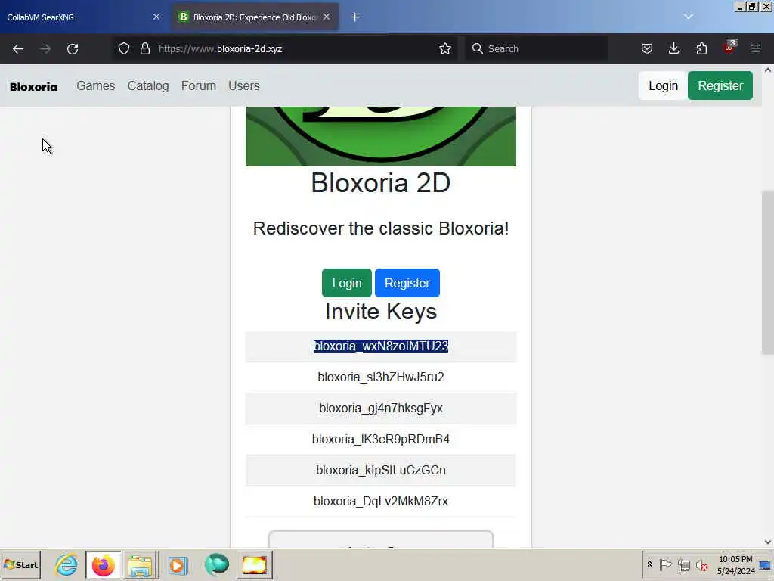
Task: Open the Forum nav link
Action: [x=199, y=86]
